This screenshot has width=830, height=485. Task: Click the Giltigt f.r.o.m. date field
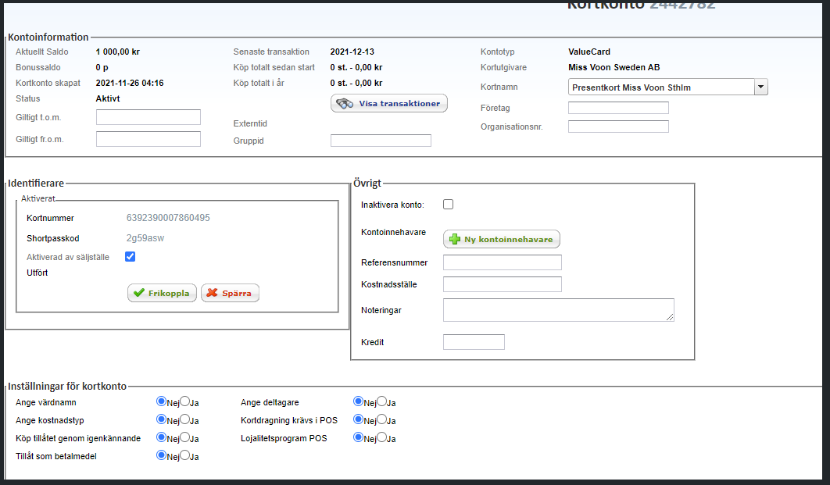coord(148,139)
